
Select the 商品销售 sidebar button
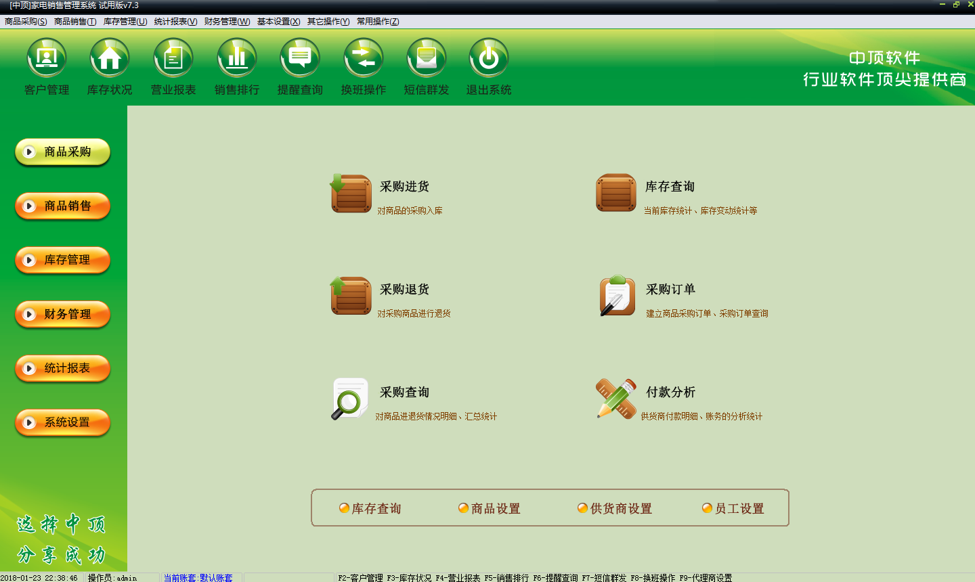(x=62, y=206)
